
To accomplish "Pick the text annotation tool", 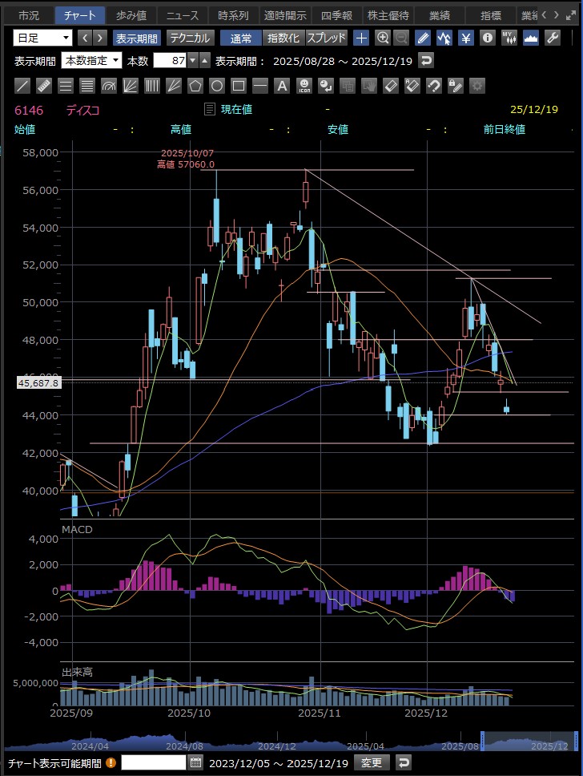I will point(282,86).
